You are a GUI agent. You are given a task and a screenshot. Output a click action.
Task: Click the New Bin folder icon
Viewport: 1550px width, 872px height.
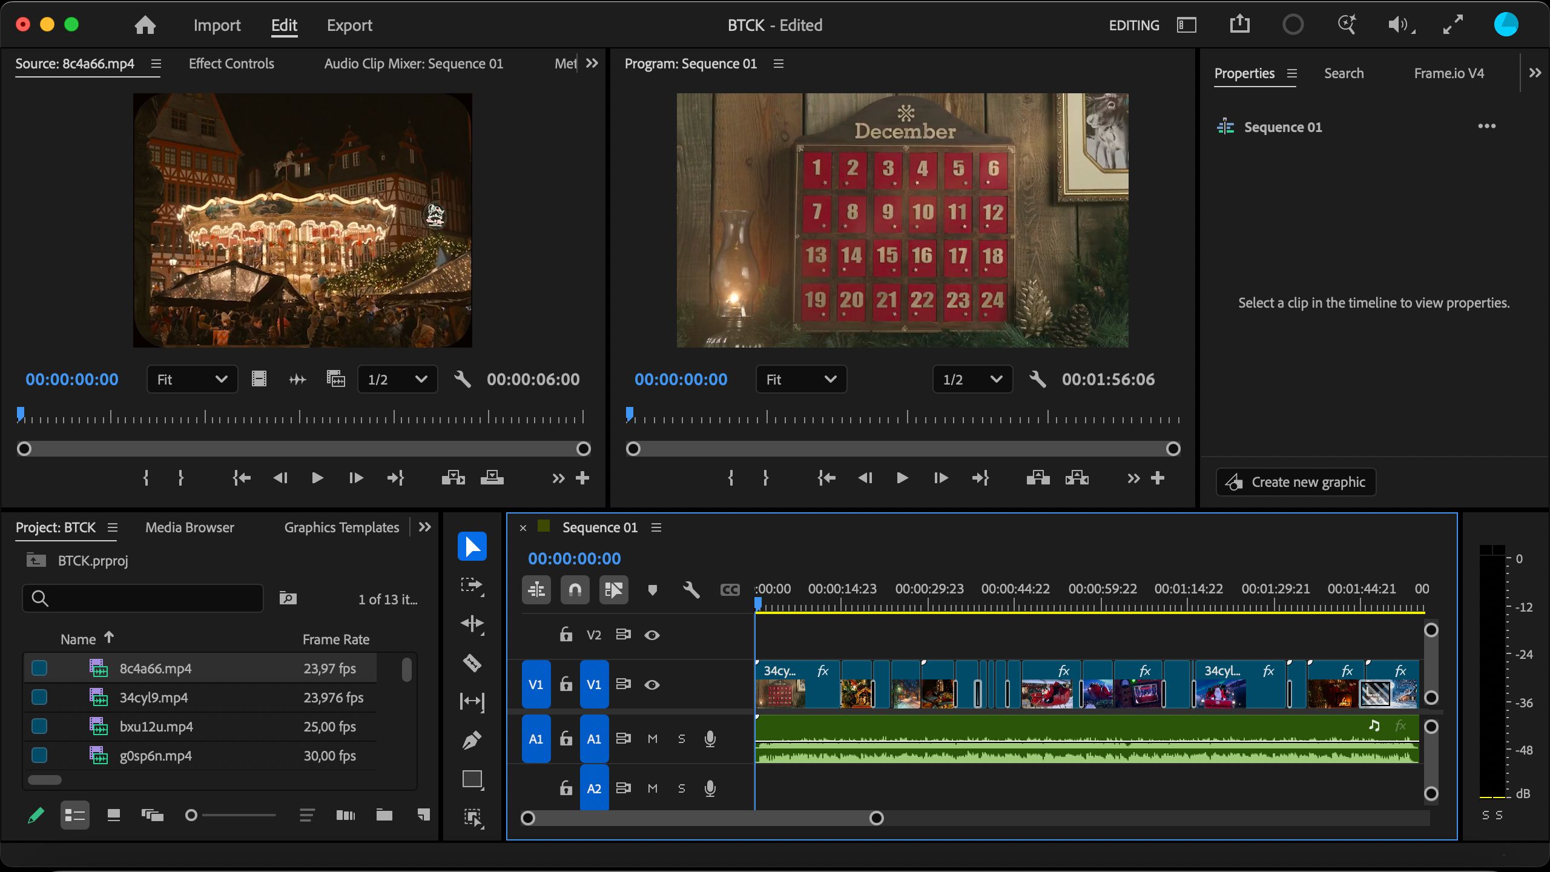[x=384, y=815]
